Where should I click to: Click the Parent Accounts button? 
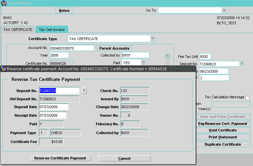(x=114, y=48)
